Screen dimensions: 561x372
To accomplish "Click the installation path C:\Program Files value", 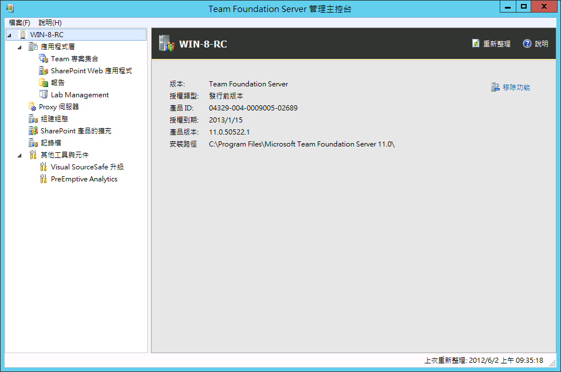I will coord(302,144).
